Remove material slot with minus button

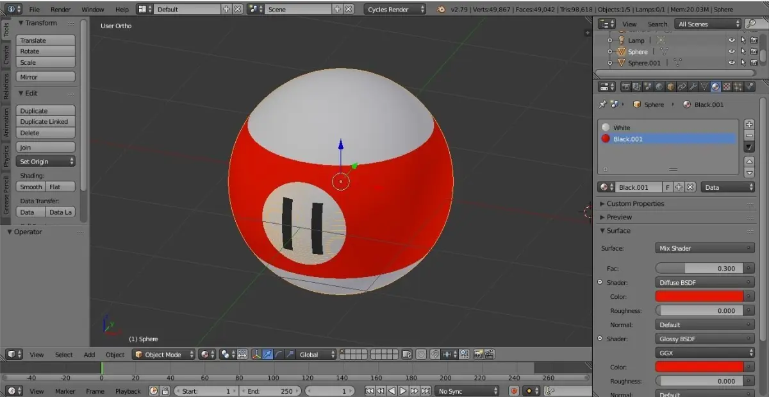point(749,135)
